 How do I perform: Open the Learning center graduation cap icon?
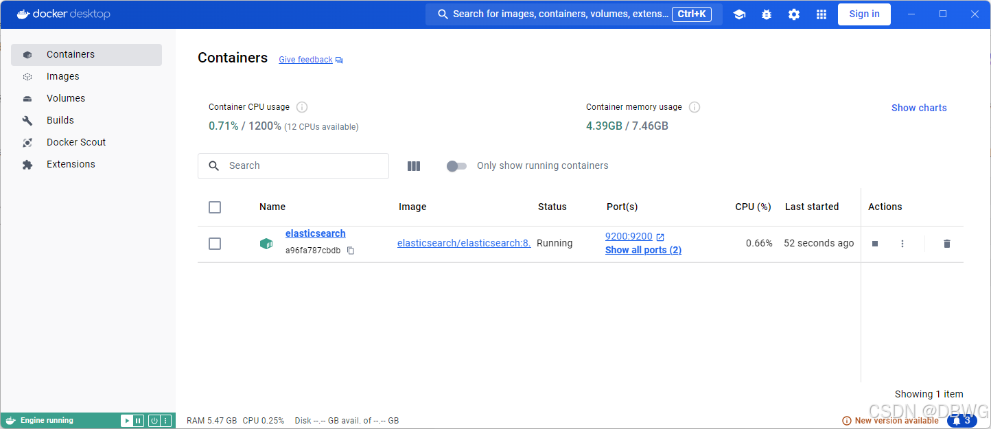click(739, 14)
